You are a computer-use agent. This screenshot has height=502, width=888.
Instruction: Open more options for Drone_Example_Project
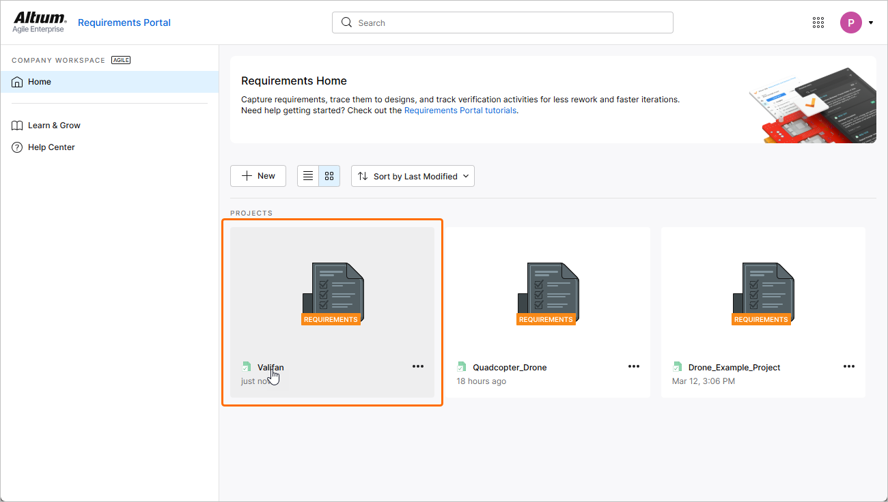pyautogui.click(x=849, y=366)
